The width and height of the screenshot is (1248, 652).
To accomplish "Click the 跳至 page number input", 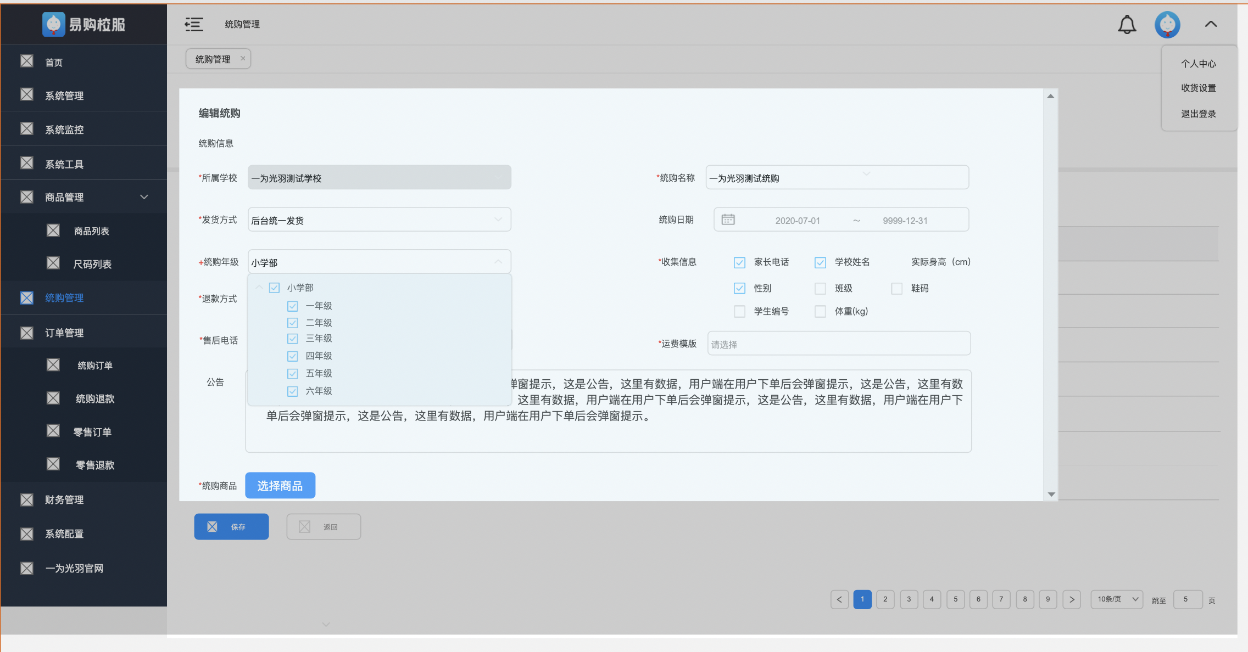I will tap(1188, 599).
